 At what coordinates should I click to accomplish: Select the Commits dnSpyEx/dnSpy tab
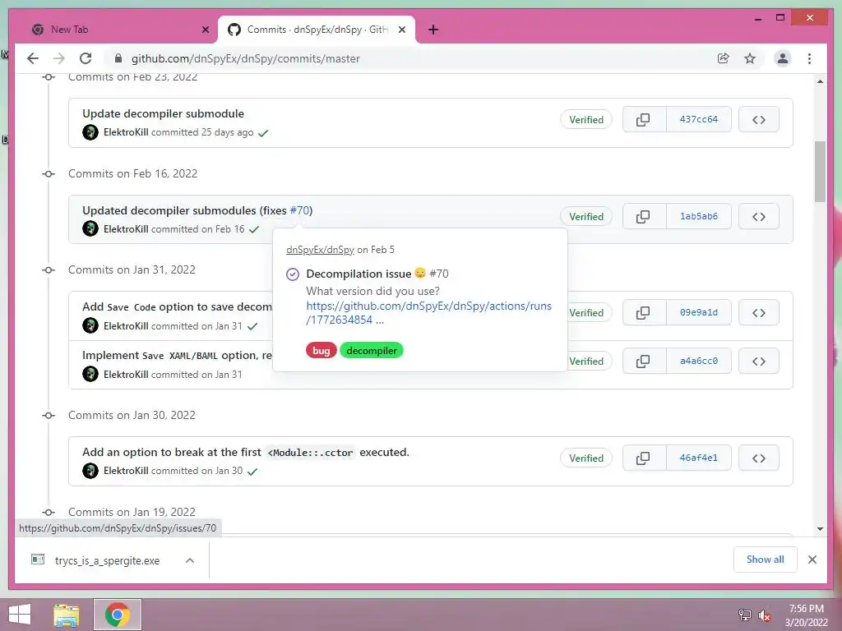316,30
